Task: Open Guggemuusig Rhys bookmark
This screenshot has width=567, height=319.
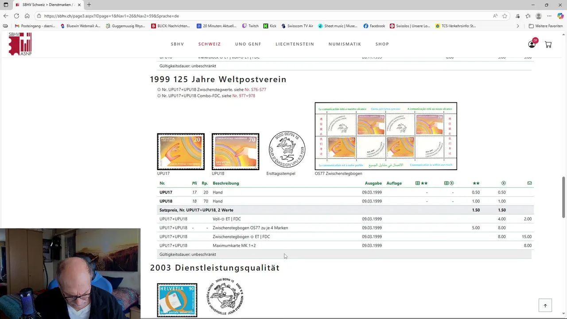Action: 125,26
